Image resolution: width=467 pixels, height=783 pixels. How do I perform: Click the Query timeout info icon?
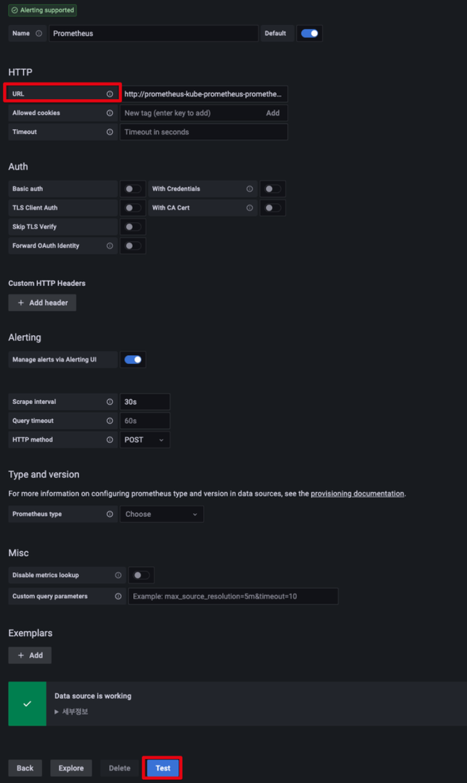point(110,421)
